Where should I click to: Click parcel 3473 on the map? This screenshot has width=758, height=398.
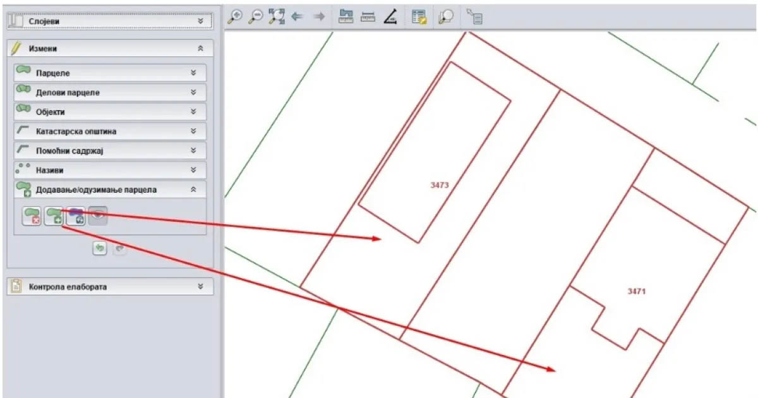pyautogui.click(x=439, y=185)
